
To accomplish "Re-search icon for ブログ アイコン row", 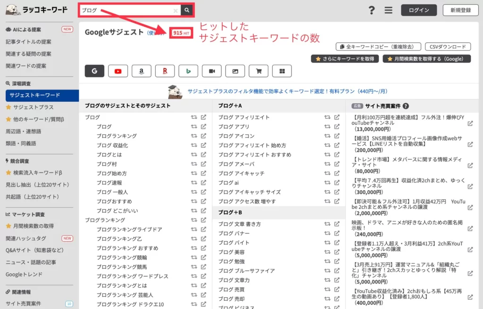I will point(327,136).
